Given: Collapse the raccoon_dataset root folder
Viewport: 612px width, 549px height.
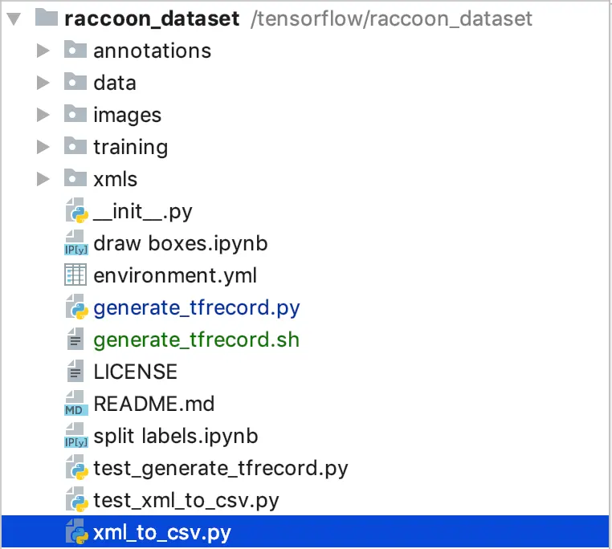Looking at the screenshot, I should click(13, 18).
